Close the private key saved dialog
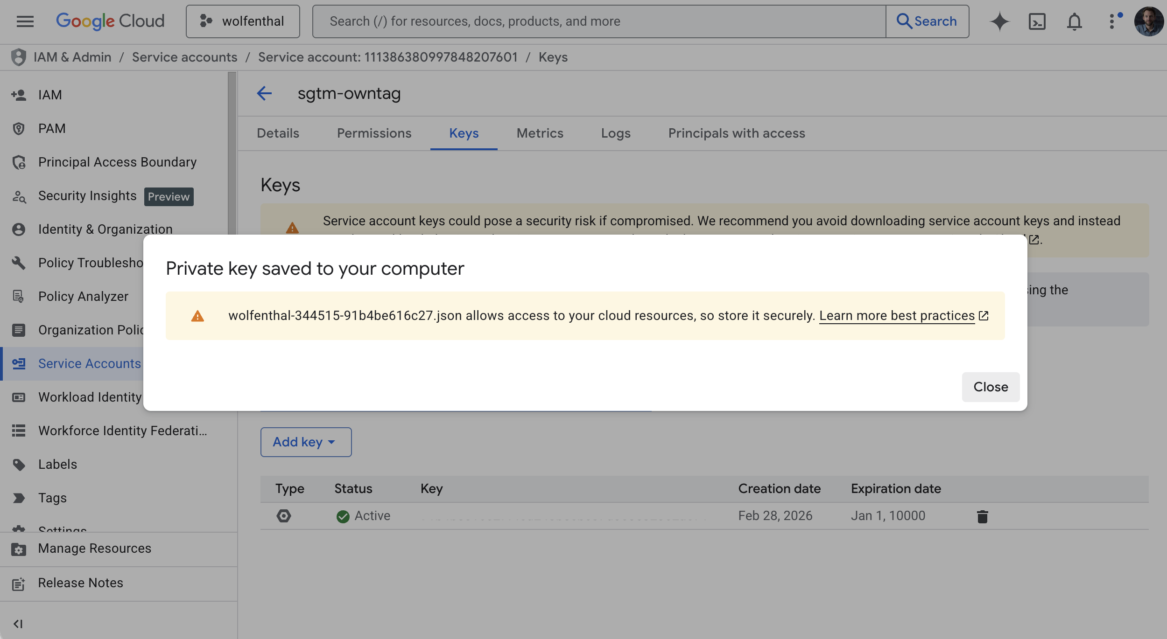 coord(990,387)
